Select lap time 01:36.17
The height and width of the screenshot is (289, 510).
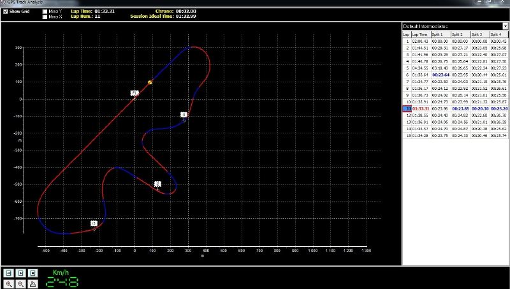tap(421, 89)
